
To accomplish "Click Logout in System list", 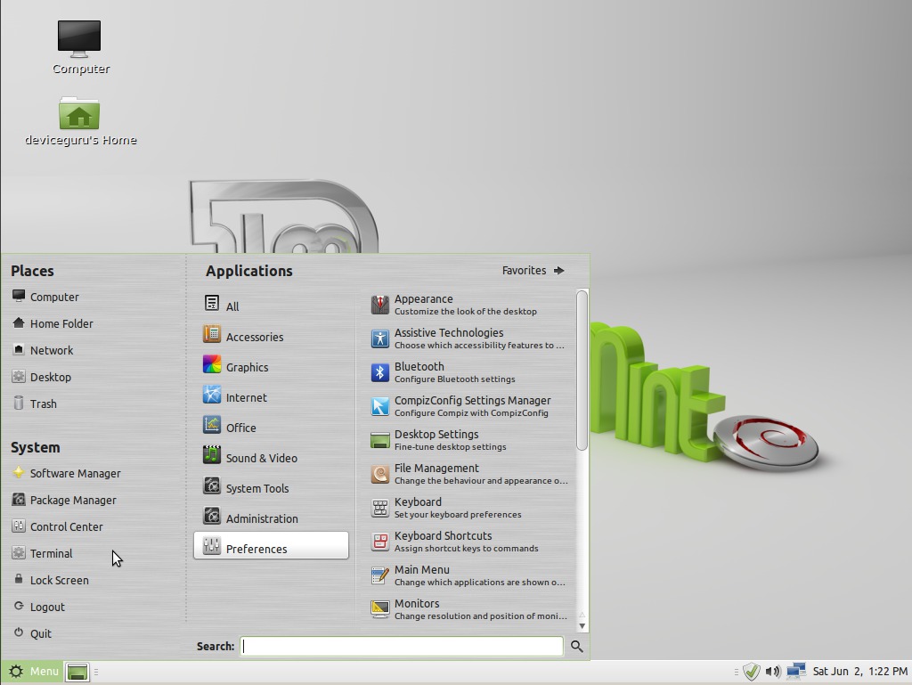I will coord(38,608).
